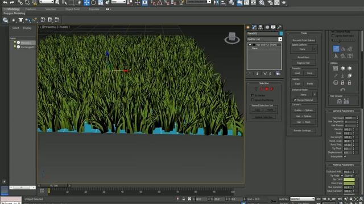The width and height of the screenshot is (364, 204).
Task: Switch to the Modeling ribbon tab
Action: tap(13, 9)
